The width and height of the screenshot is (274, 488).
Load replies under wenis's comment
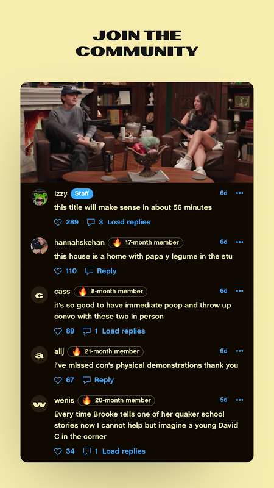[x=124, y=451]
